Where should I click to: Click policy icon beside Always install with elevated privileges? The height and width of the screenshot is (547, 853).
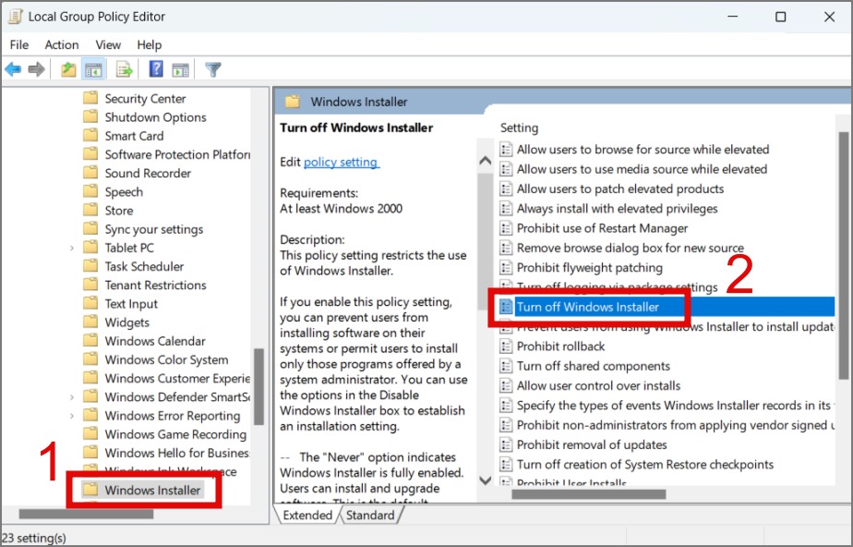[506, 209]
